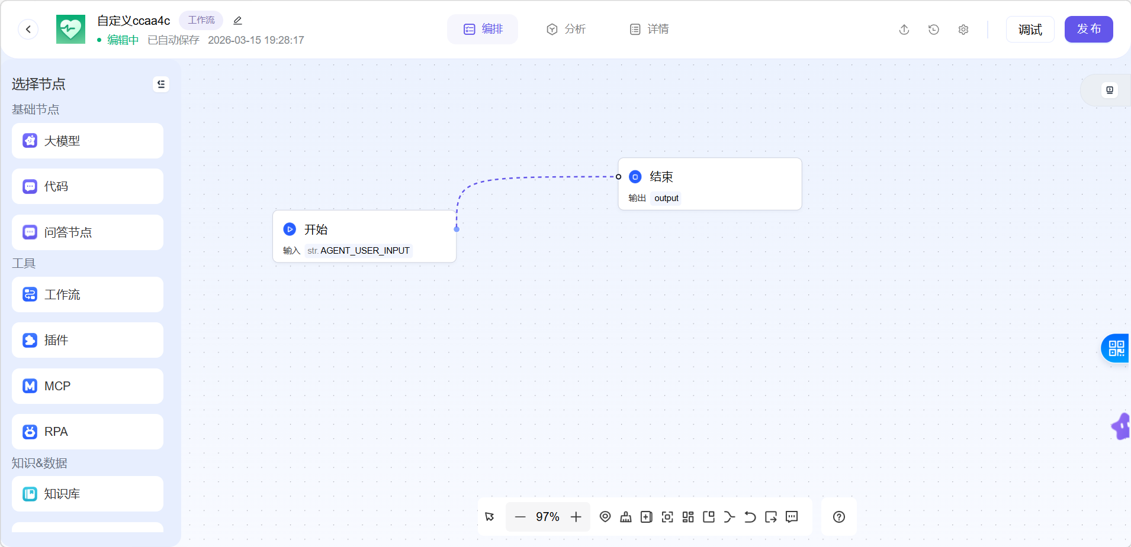Image resolution: width=1131 pixels, height=547 pixels.
Task: Open the comment bubble icon in toolbar
Action: (792, 517)
